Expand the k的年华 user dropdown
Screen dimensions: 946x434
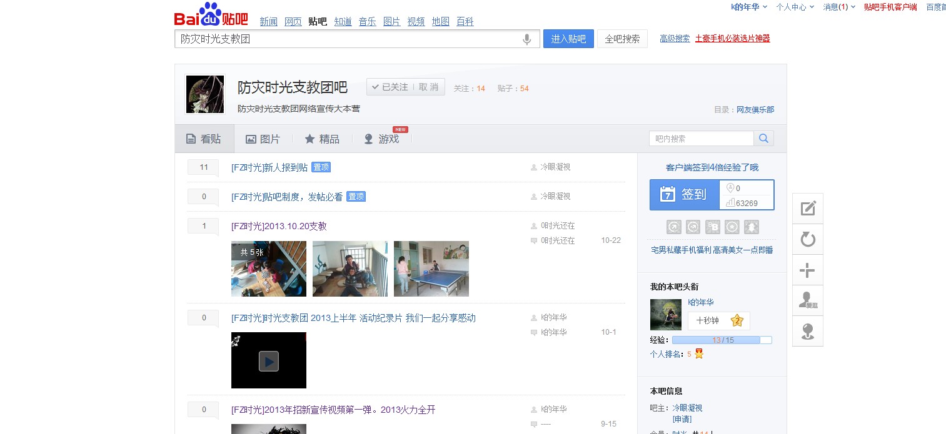(x=749, y=7)
